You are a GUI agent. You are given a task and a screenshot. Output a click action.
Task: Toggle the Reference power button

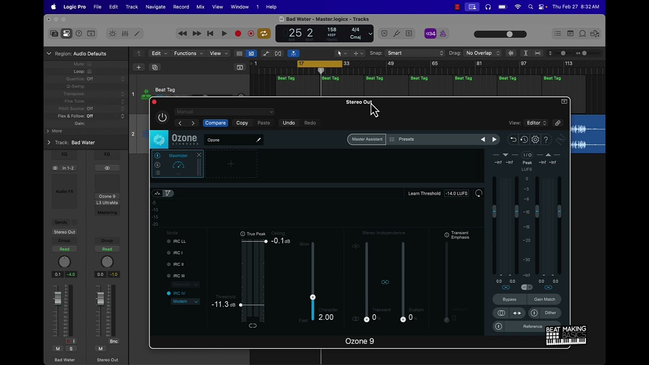(x=498, y=326)
